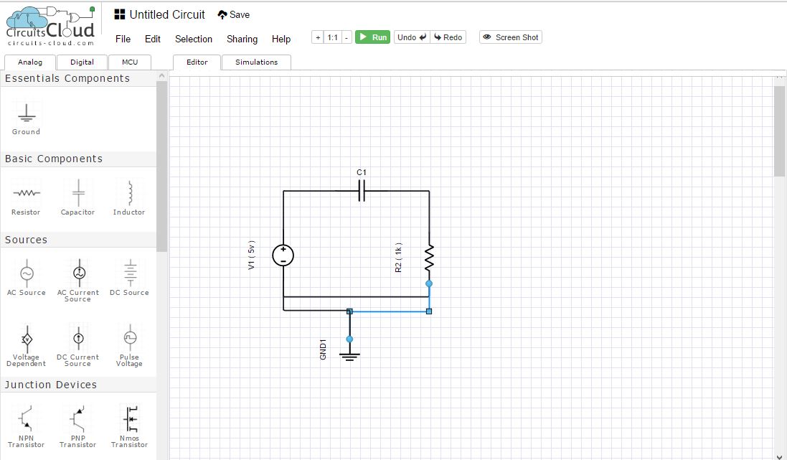Zoom out using the minus control
Screen dimensions: 787x460
pyautogui.click(x=347, y=37)
